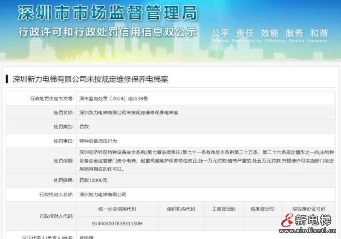The image size is (341, 239).
Task: Click the credit code 91440300783931150H
Action: (117, 223)
